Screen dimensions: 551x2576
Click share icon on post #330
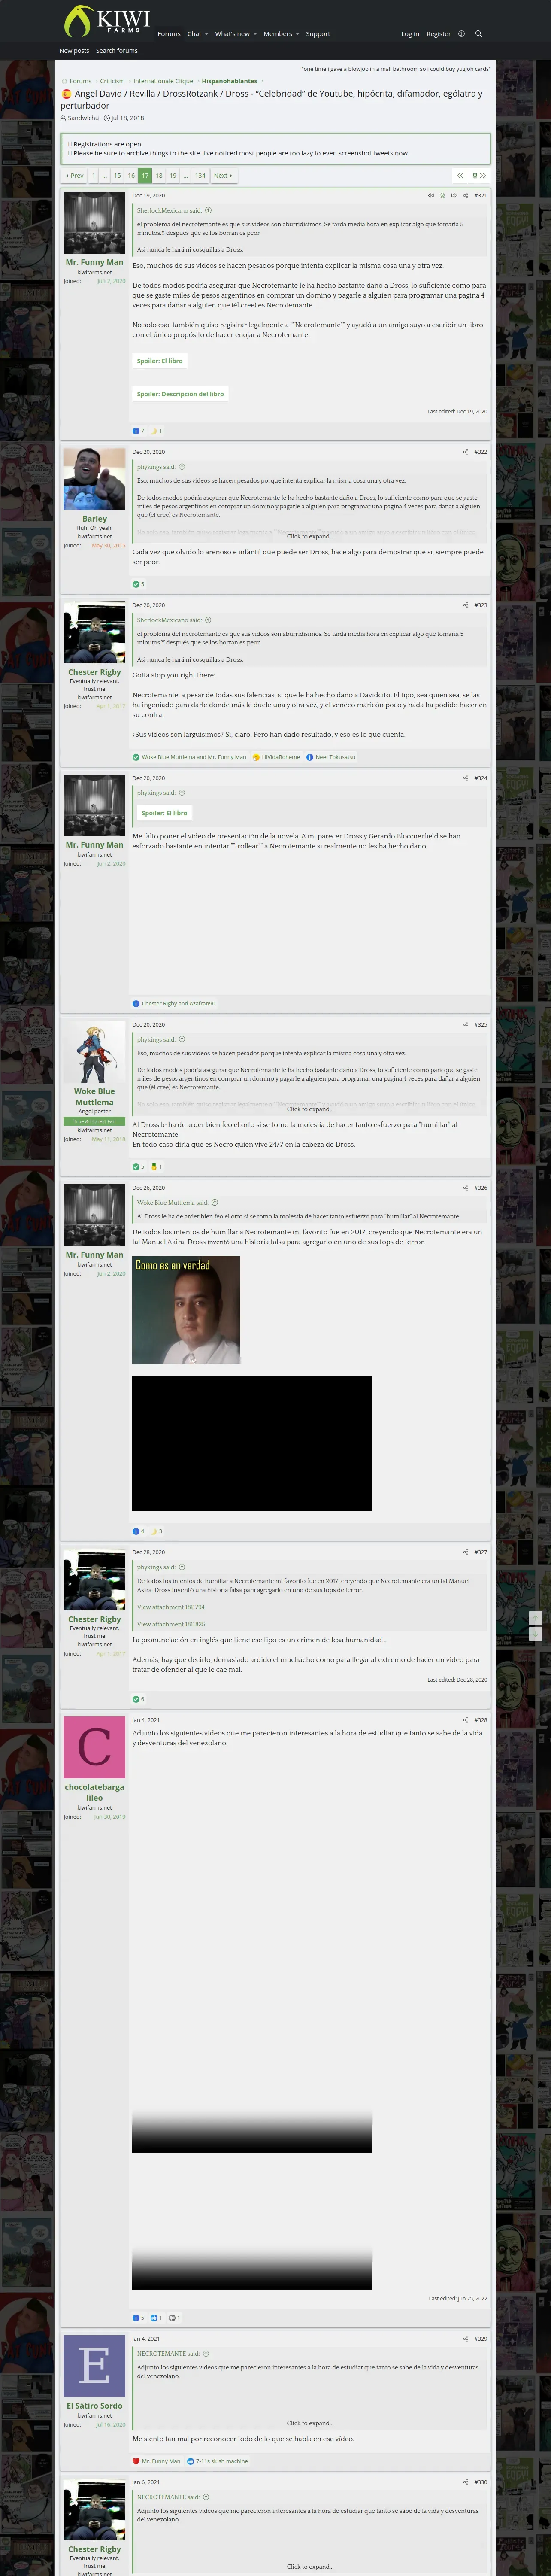tap(465, 2482)
